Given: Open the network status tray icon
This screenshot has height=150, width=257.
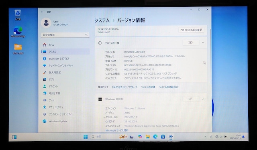Looking at the screenshot, I should click(217, 137).
